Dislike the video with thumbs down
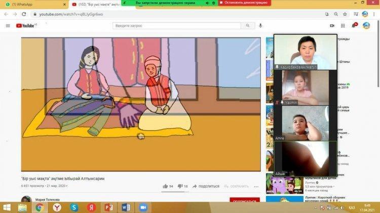This screenshot has height=213, width=380. [x=183, y=186]
